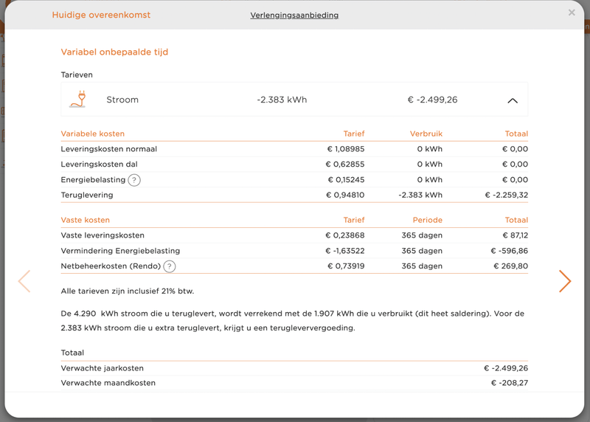This screenshot has width=590, height=422.
Task: Click Vaste leveringskosten row label
Action: [103, 235]
